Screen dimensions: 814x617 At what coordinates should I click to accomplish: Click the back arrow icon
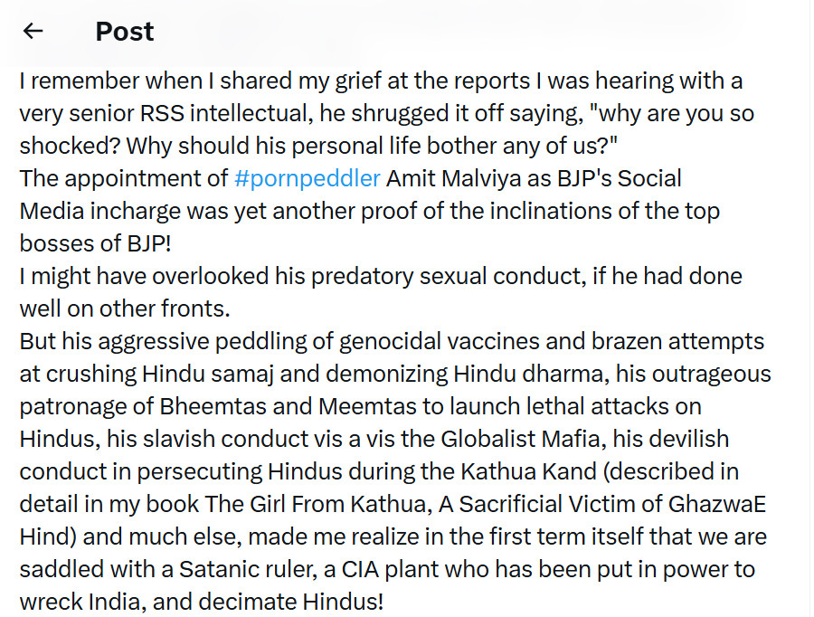click(x=33, y=31)
